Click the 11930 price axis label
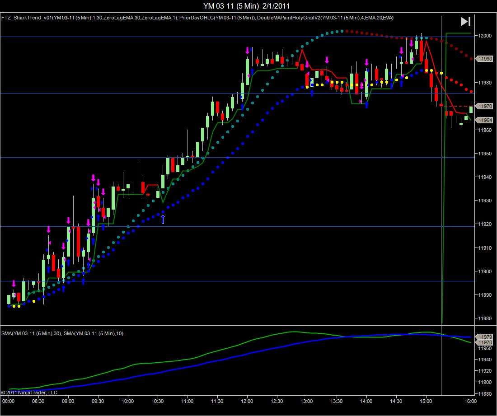 (485, 201)
